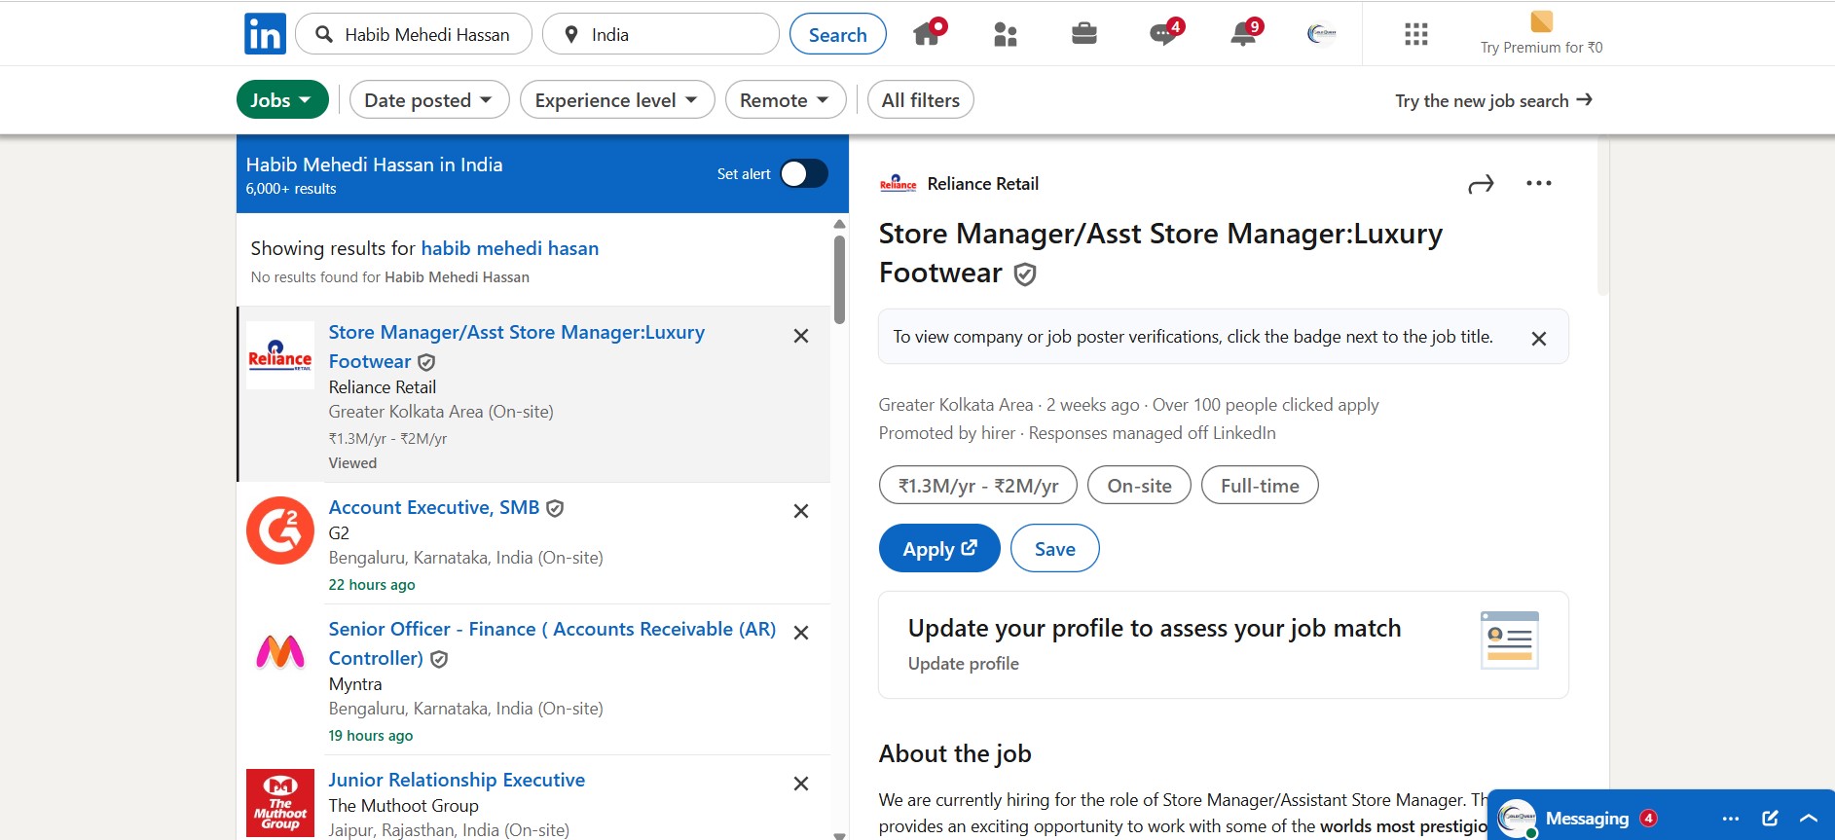Open the LinkedIn Home icon
Screen dimensions: 1835x840
coord(928,34)
